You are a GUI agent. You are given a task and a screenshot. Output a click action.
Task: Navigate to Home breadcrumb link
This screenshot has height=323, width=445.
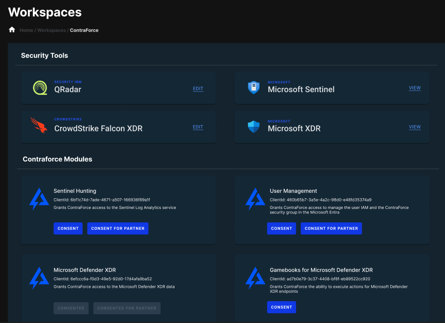(x=26, y=30)
